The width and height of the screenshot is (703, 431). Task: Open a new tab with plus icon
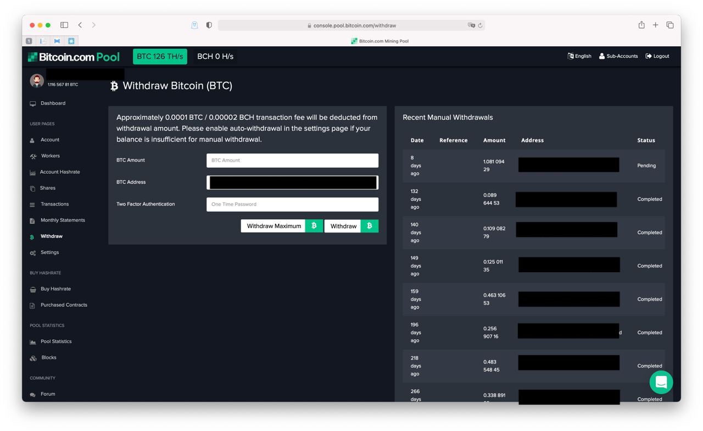point(655,25)
